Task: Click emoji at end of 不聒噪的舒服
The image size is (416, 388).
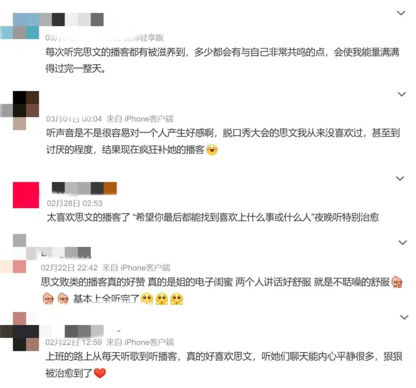Action: pos(397,282)
